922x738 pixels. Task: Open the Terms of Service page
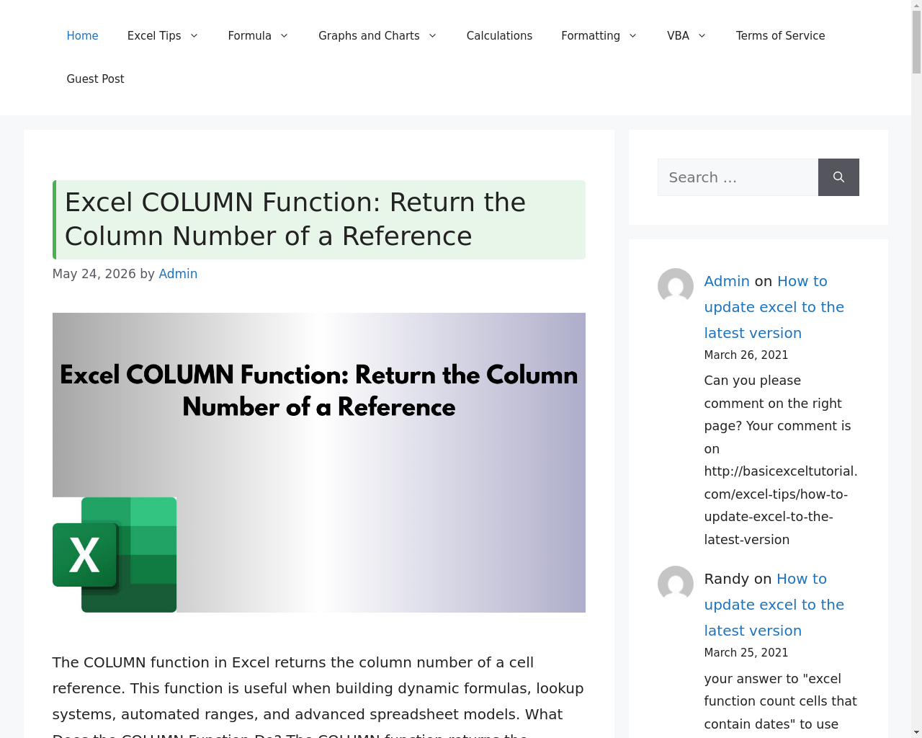pyautogui.click(x=780, y=36)
